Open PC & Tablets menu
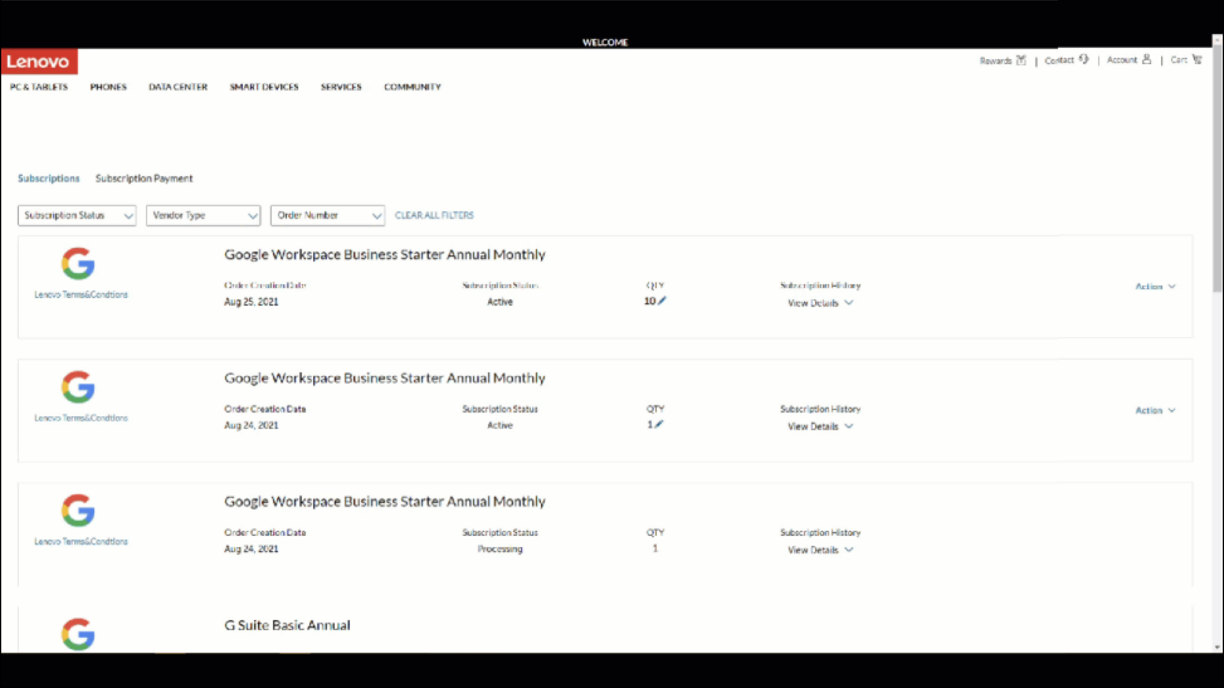Viewport: 1224px width, 688px height. [39, 87]
